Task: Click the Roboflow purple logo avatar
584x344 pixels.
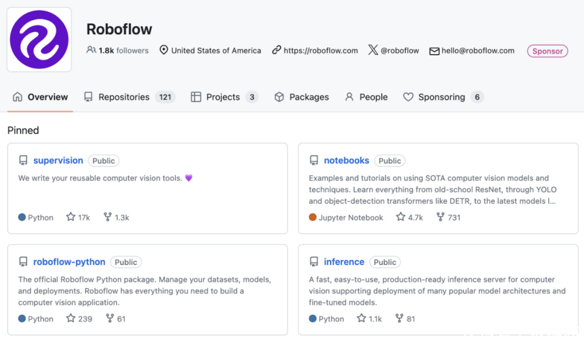Action: pyautogui.click(x=39, y=39)
